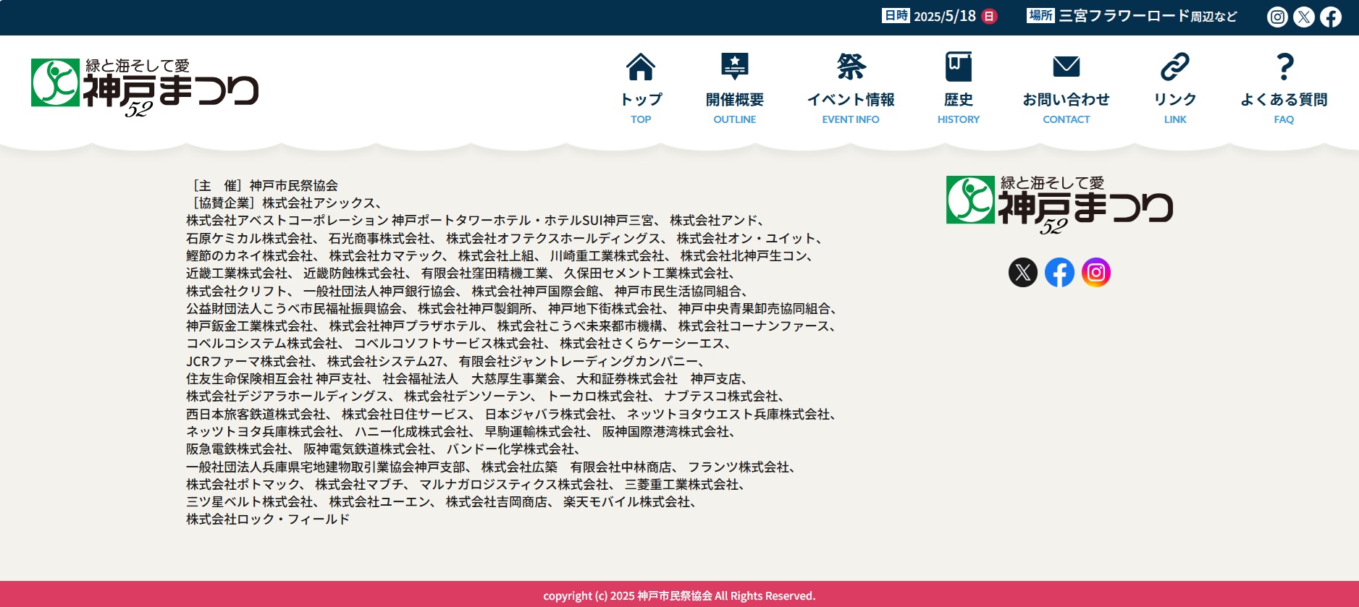
Task: Select sponsor バンドー化学株式会社
Action: point(510,449)
